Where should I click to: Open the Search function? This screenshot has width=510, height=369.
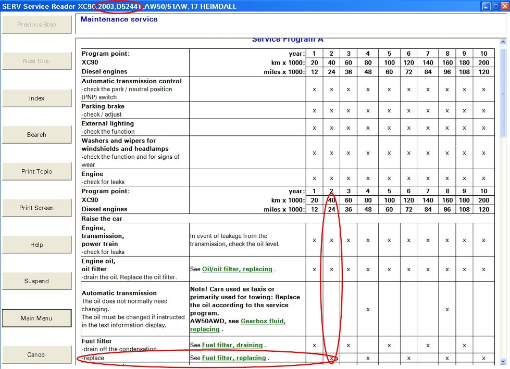pos(36,134)
